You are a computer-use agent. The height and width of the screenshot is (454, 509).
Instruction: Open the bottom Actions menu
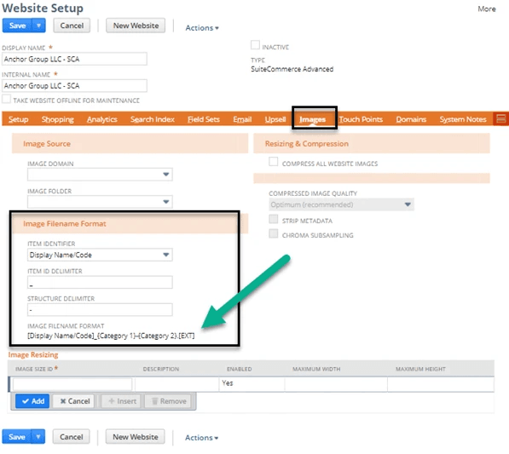(201, 438)
